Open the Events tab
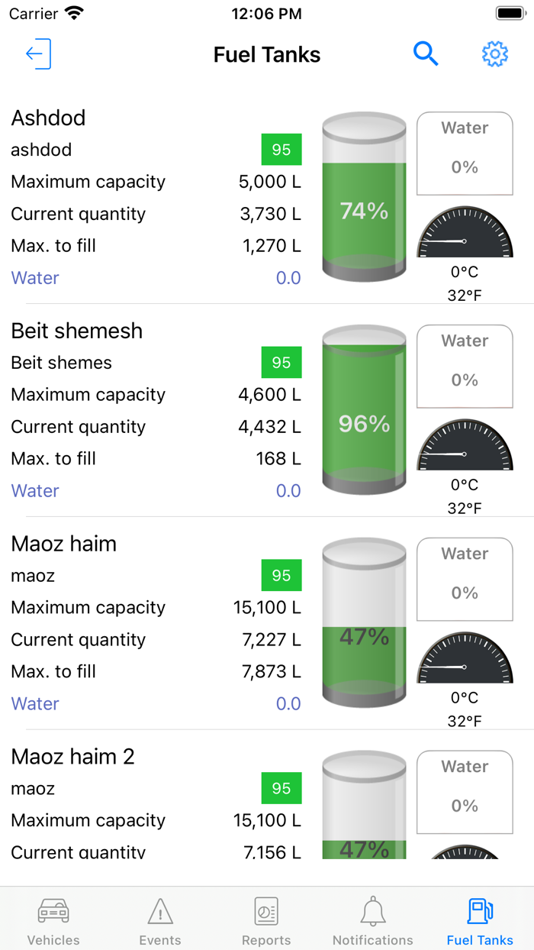 (160, 921)
